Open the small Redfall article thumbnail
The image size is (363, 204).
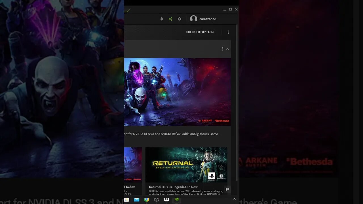[x=133, y=165]
